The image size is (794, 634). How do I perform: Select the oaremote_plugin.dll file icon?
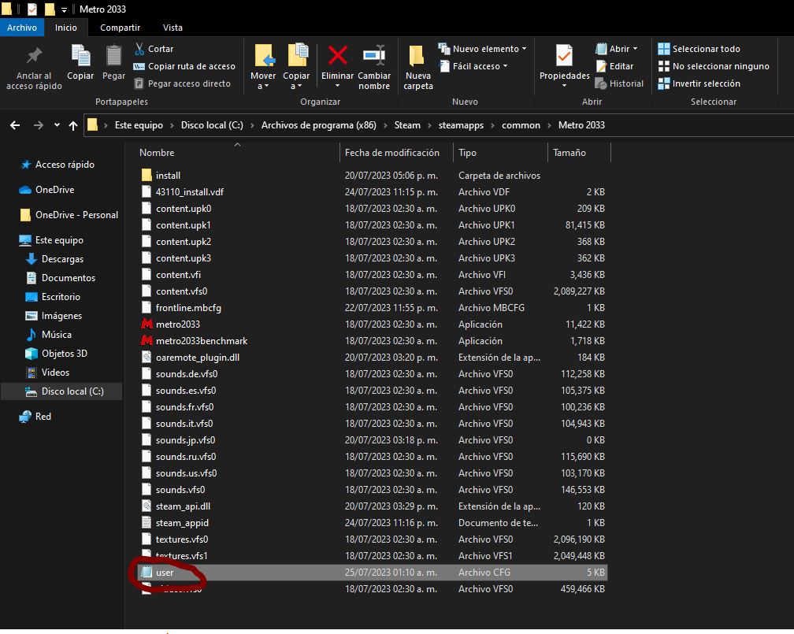coord(147,358)
